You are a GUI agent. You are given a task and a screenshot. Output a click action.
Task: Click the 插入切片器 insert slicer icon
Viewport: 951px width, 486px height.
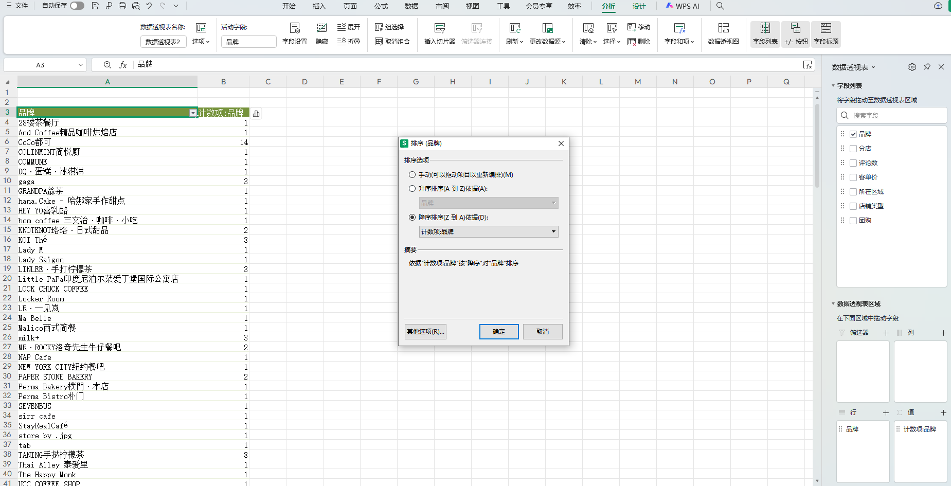(x=440, y=28)
